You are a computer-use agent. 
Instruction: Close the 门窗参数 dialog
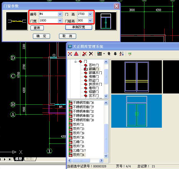pos(116,6)
